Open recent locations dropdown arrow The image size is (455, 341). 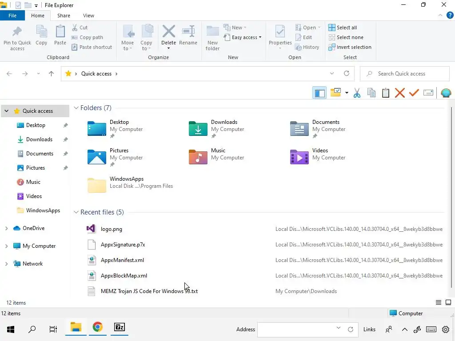38,74
